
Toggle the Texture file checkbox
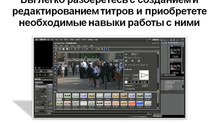126,89
